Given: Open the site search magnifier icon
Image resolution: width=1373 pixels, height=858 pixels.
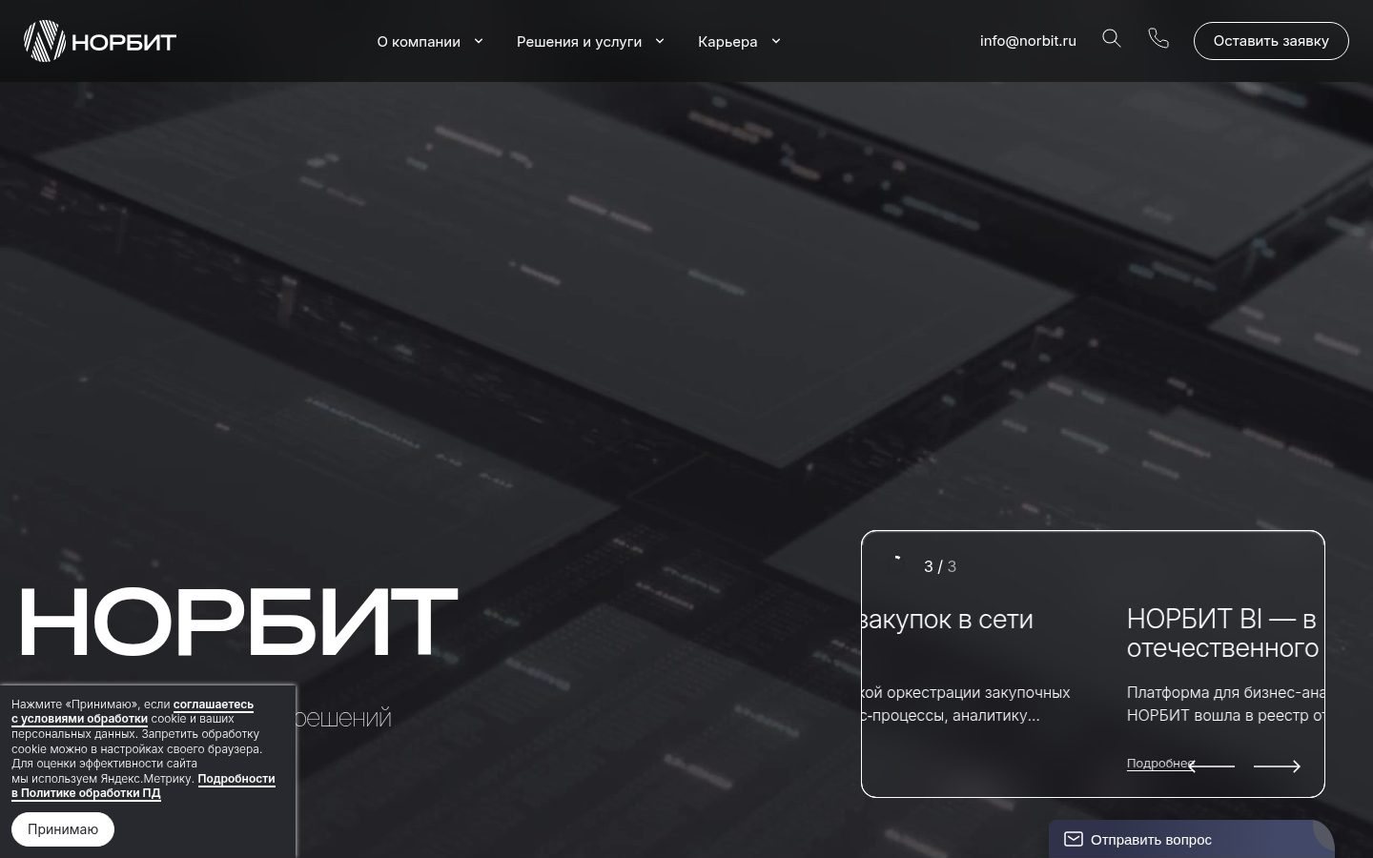Looking at the screenshot, I should click(1112, 38).
